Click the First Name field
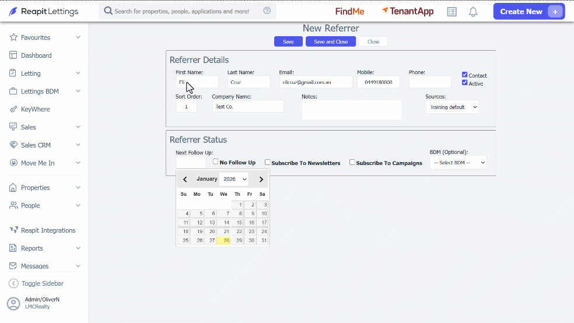This screenshot has height=323, width=574. [x=197, y=82]
